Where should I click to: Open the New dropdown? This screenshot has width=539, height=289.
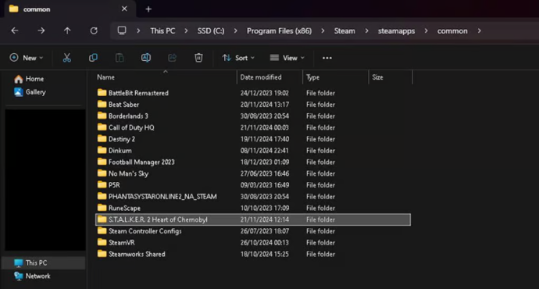click(x=27, y=58)
